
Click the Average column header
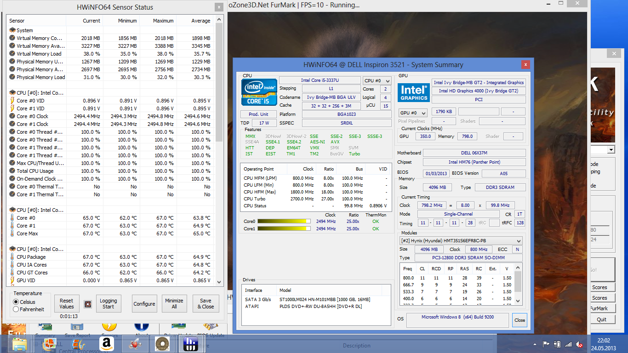coord(194,21)
